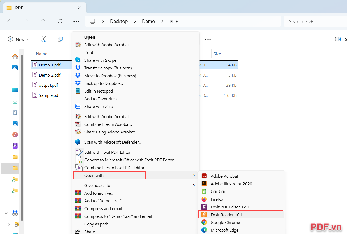The image size is (347, 234).
Task: Click the Cut scissors icon in the toolbar
Action: pyautogui.click(x=44, y=39)
